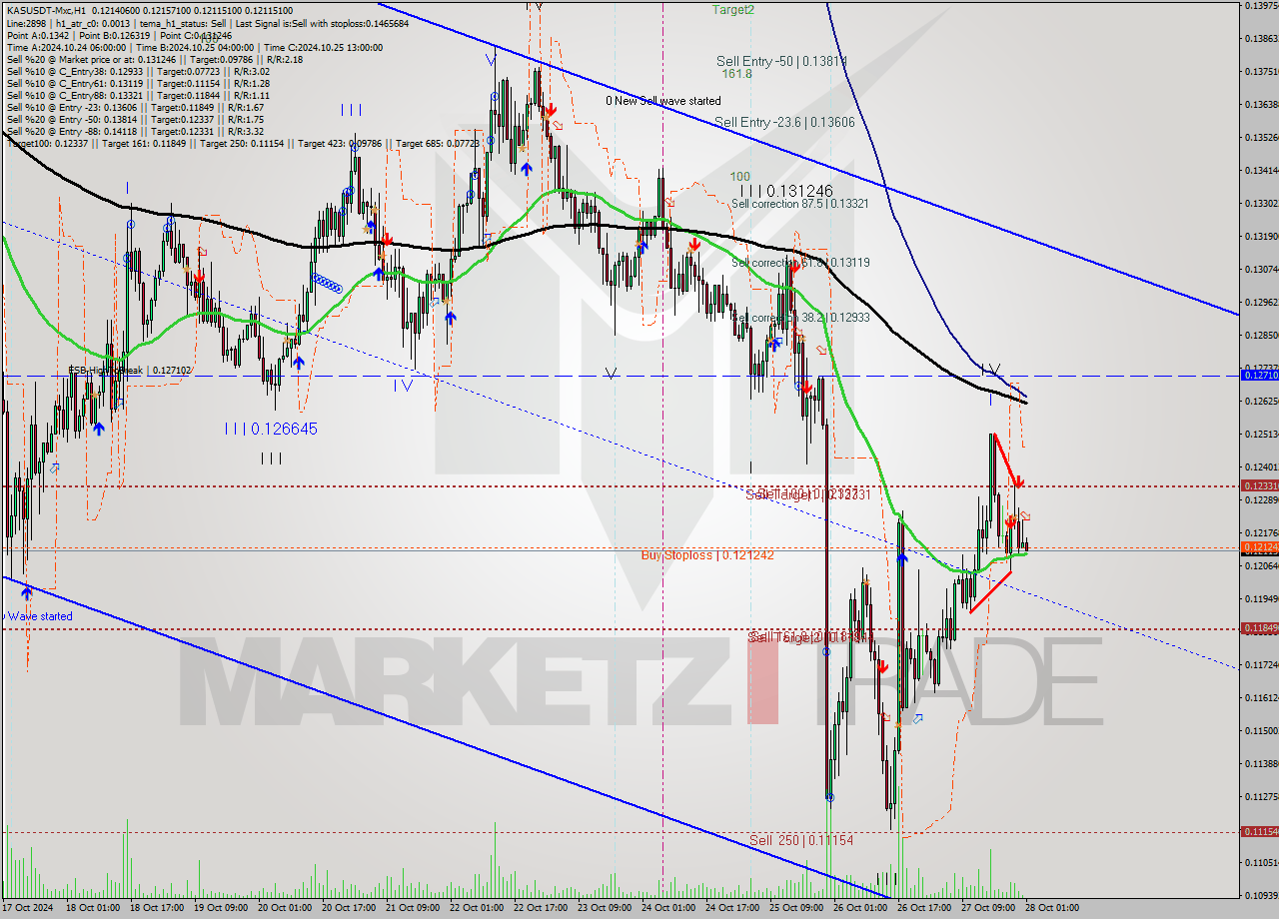Click the orange 0.12124 price axis tag
This screenshot has width=1279, height=919.
(x=1259, y=547)
